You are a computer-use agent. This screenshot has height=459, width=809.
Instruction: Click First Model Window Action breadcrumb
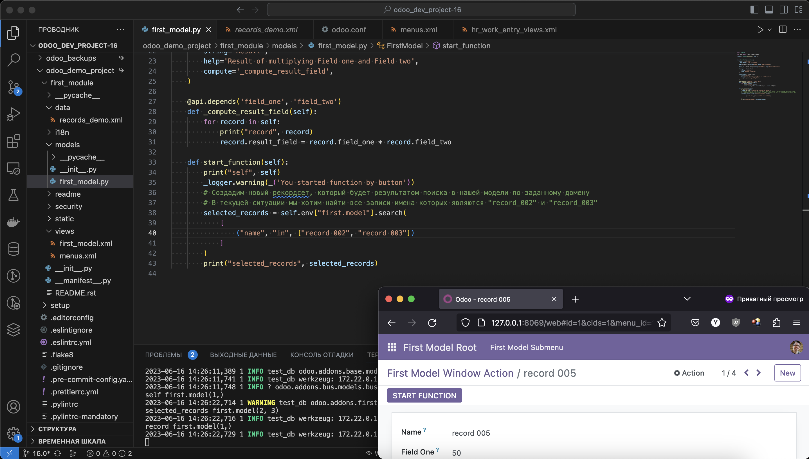450,373
